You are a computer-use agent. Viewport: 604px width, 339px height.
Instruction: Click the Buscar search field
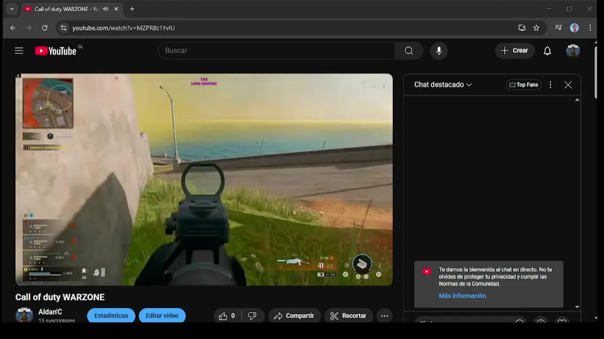click(x=277, y=50)
